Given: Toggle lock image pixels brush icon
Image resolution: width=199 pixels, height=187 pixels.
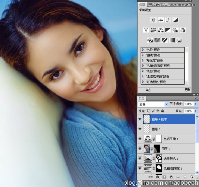Looking at the screenshot, I should pyautogui.click(x=153, y=111).
